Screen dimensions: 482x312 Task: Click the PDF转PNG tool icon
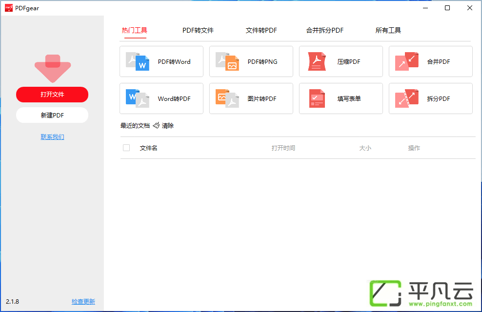pyautogui.click(x=227, y=61)
